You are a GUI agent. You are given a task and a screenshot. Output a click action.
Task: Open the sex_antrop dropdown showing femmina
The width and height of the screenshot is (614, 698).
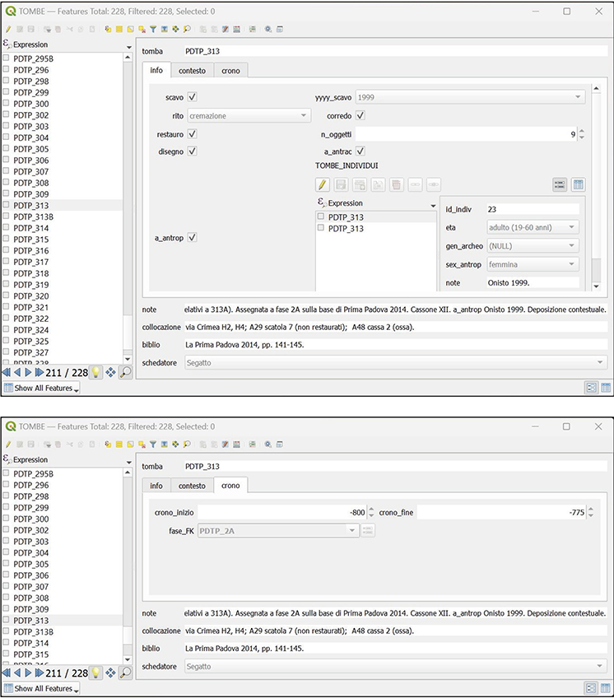click(x=533, y=264)
